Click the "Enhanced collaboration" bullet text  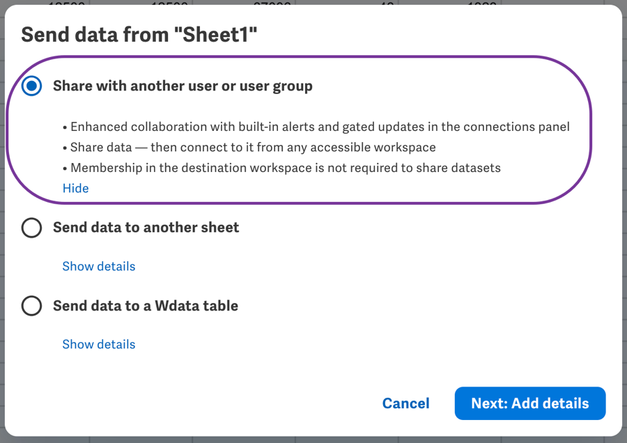[320, 127]
